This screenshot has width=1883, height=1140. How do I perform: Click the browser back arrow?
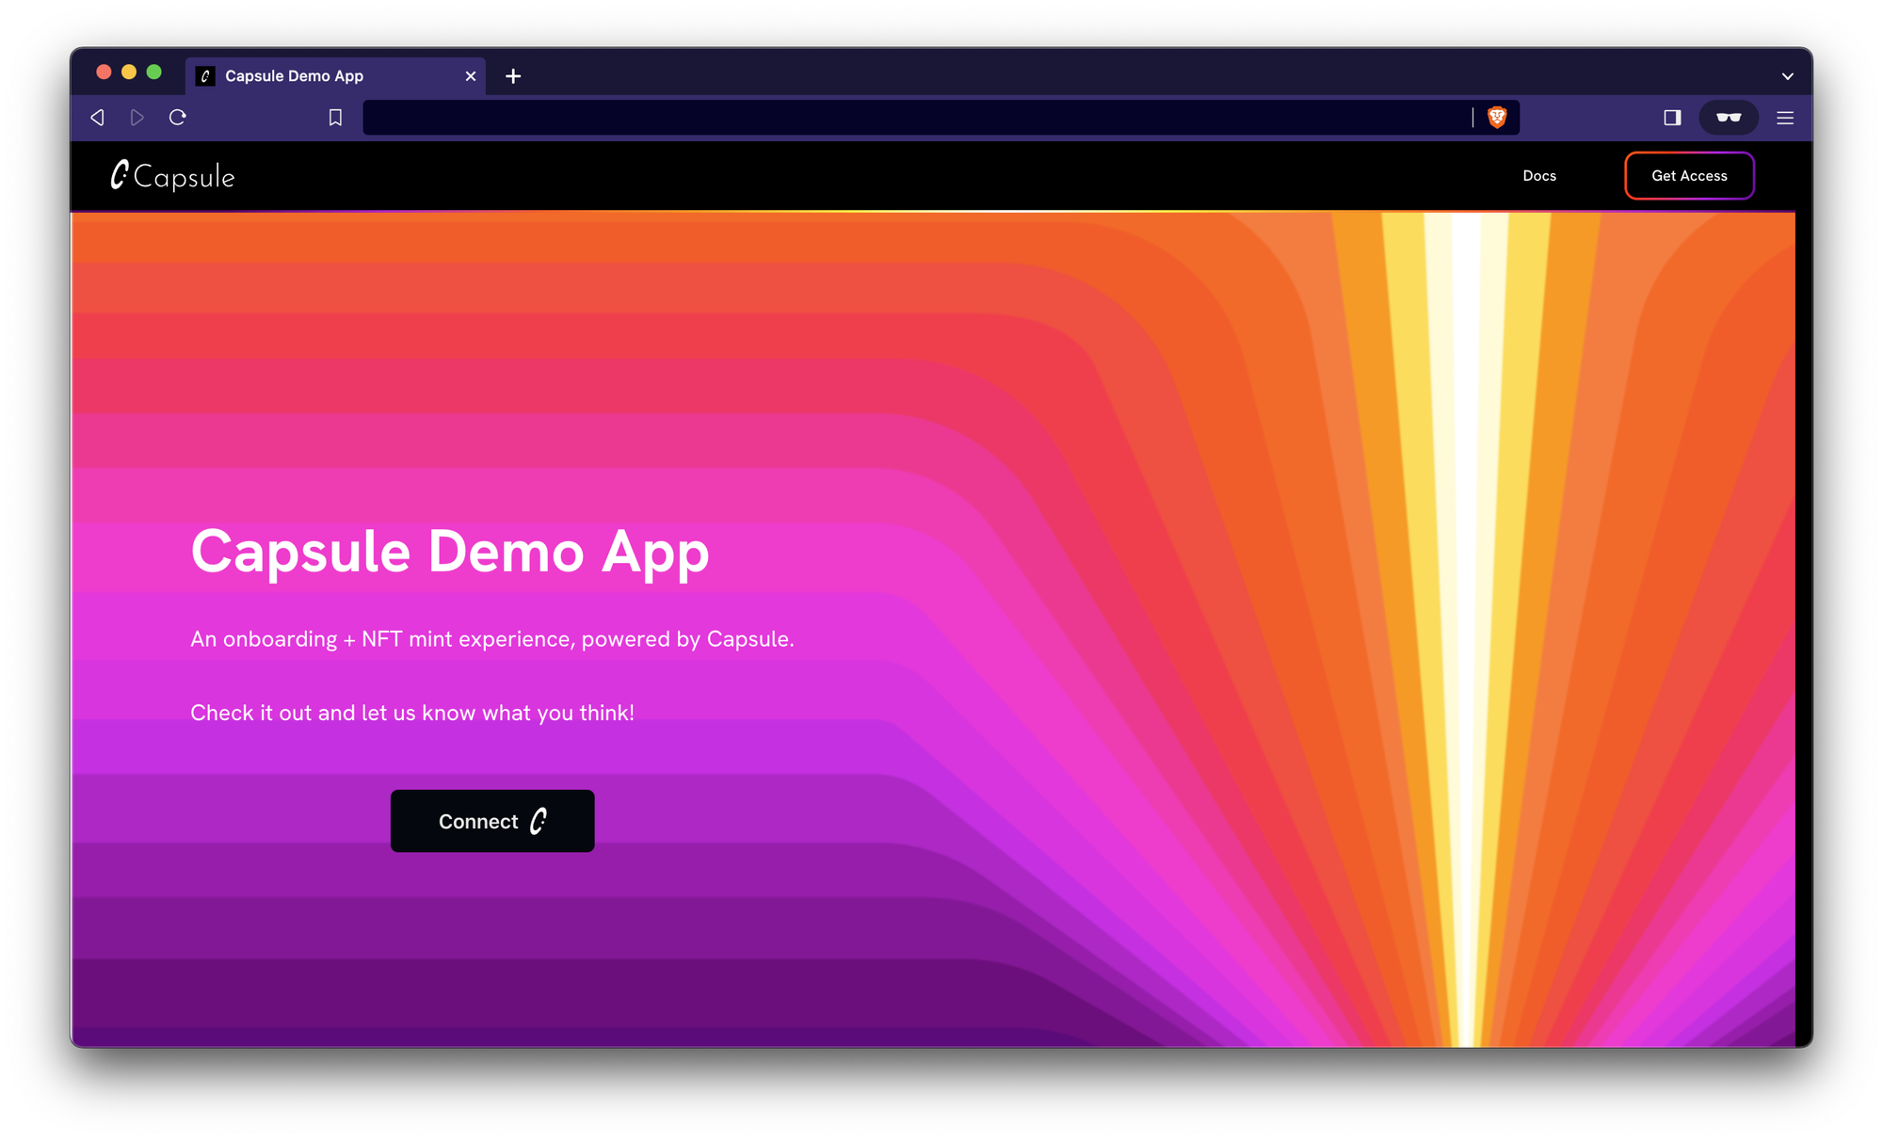97,118
